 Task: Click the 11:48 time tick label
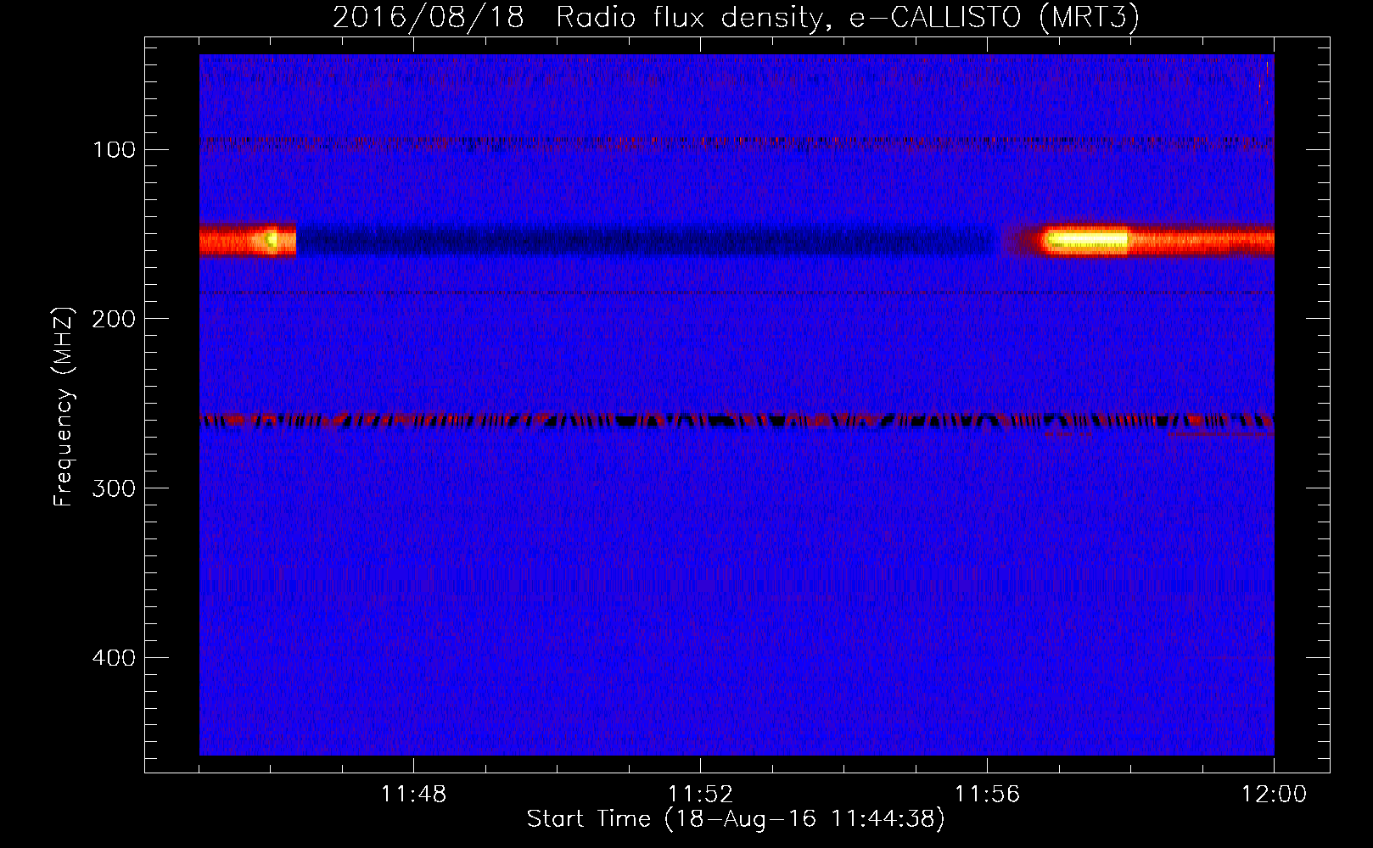pos(413,795)
